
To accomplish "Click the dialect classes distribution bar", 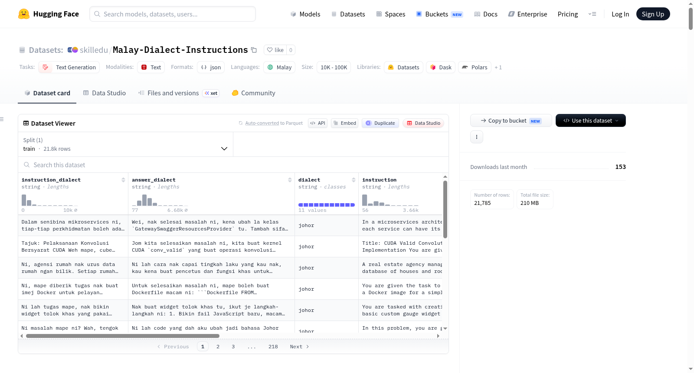I will (327, 204).
